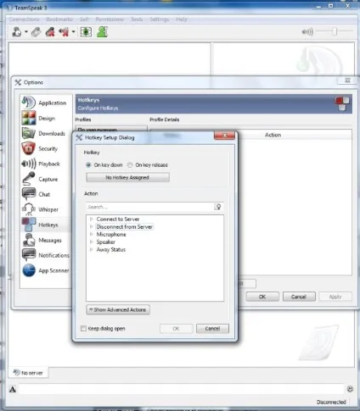Click the chat message input field

click(x=181, y=390)
